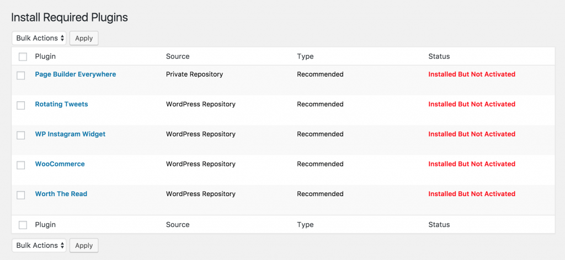The height and width of the screenshot is (260, 565).
Task: Click the Status label in table footer
Action: (x=439, y=225)
